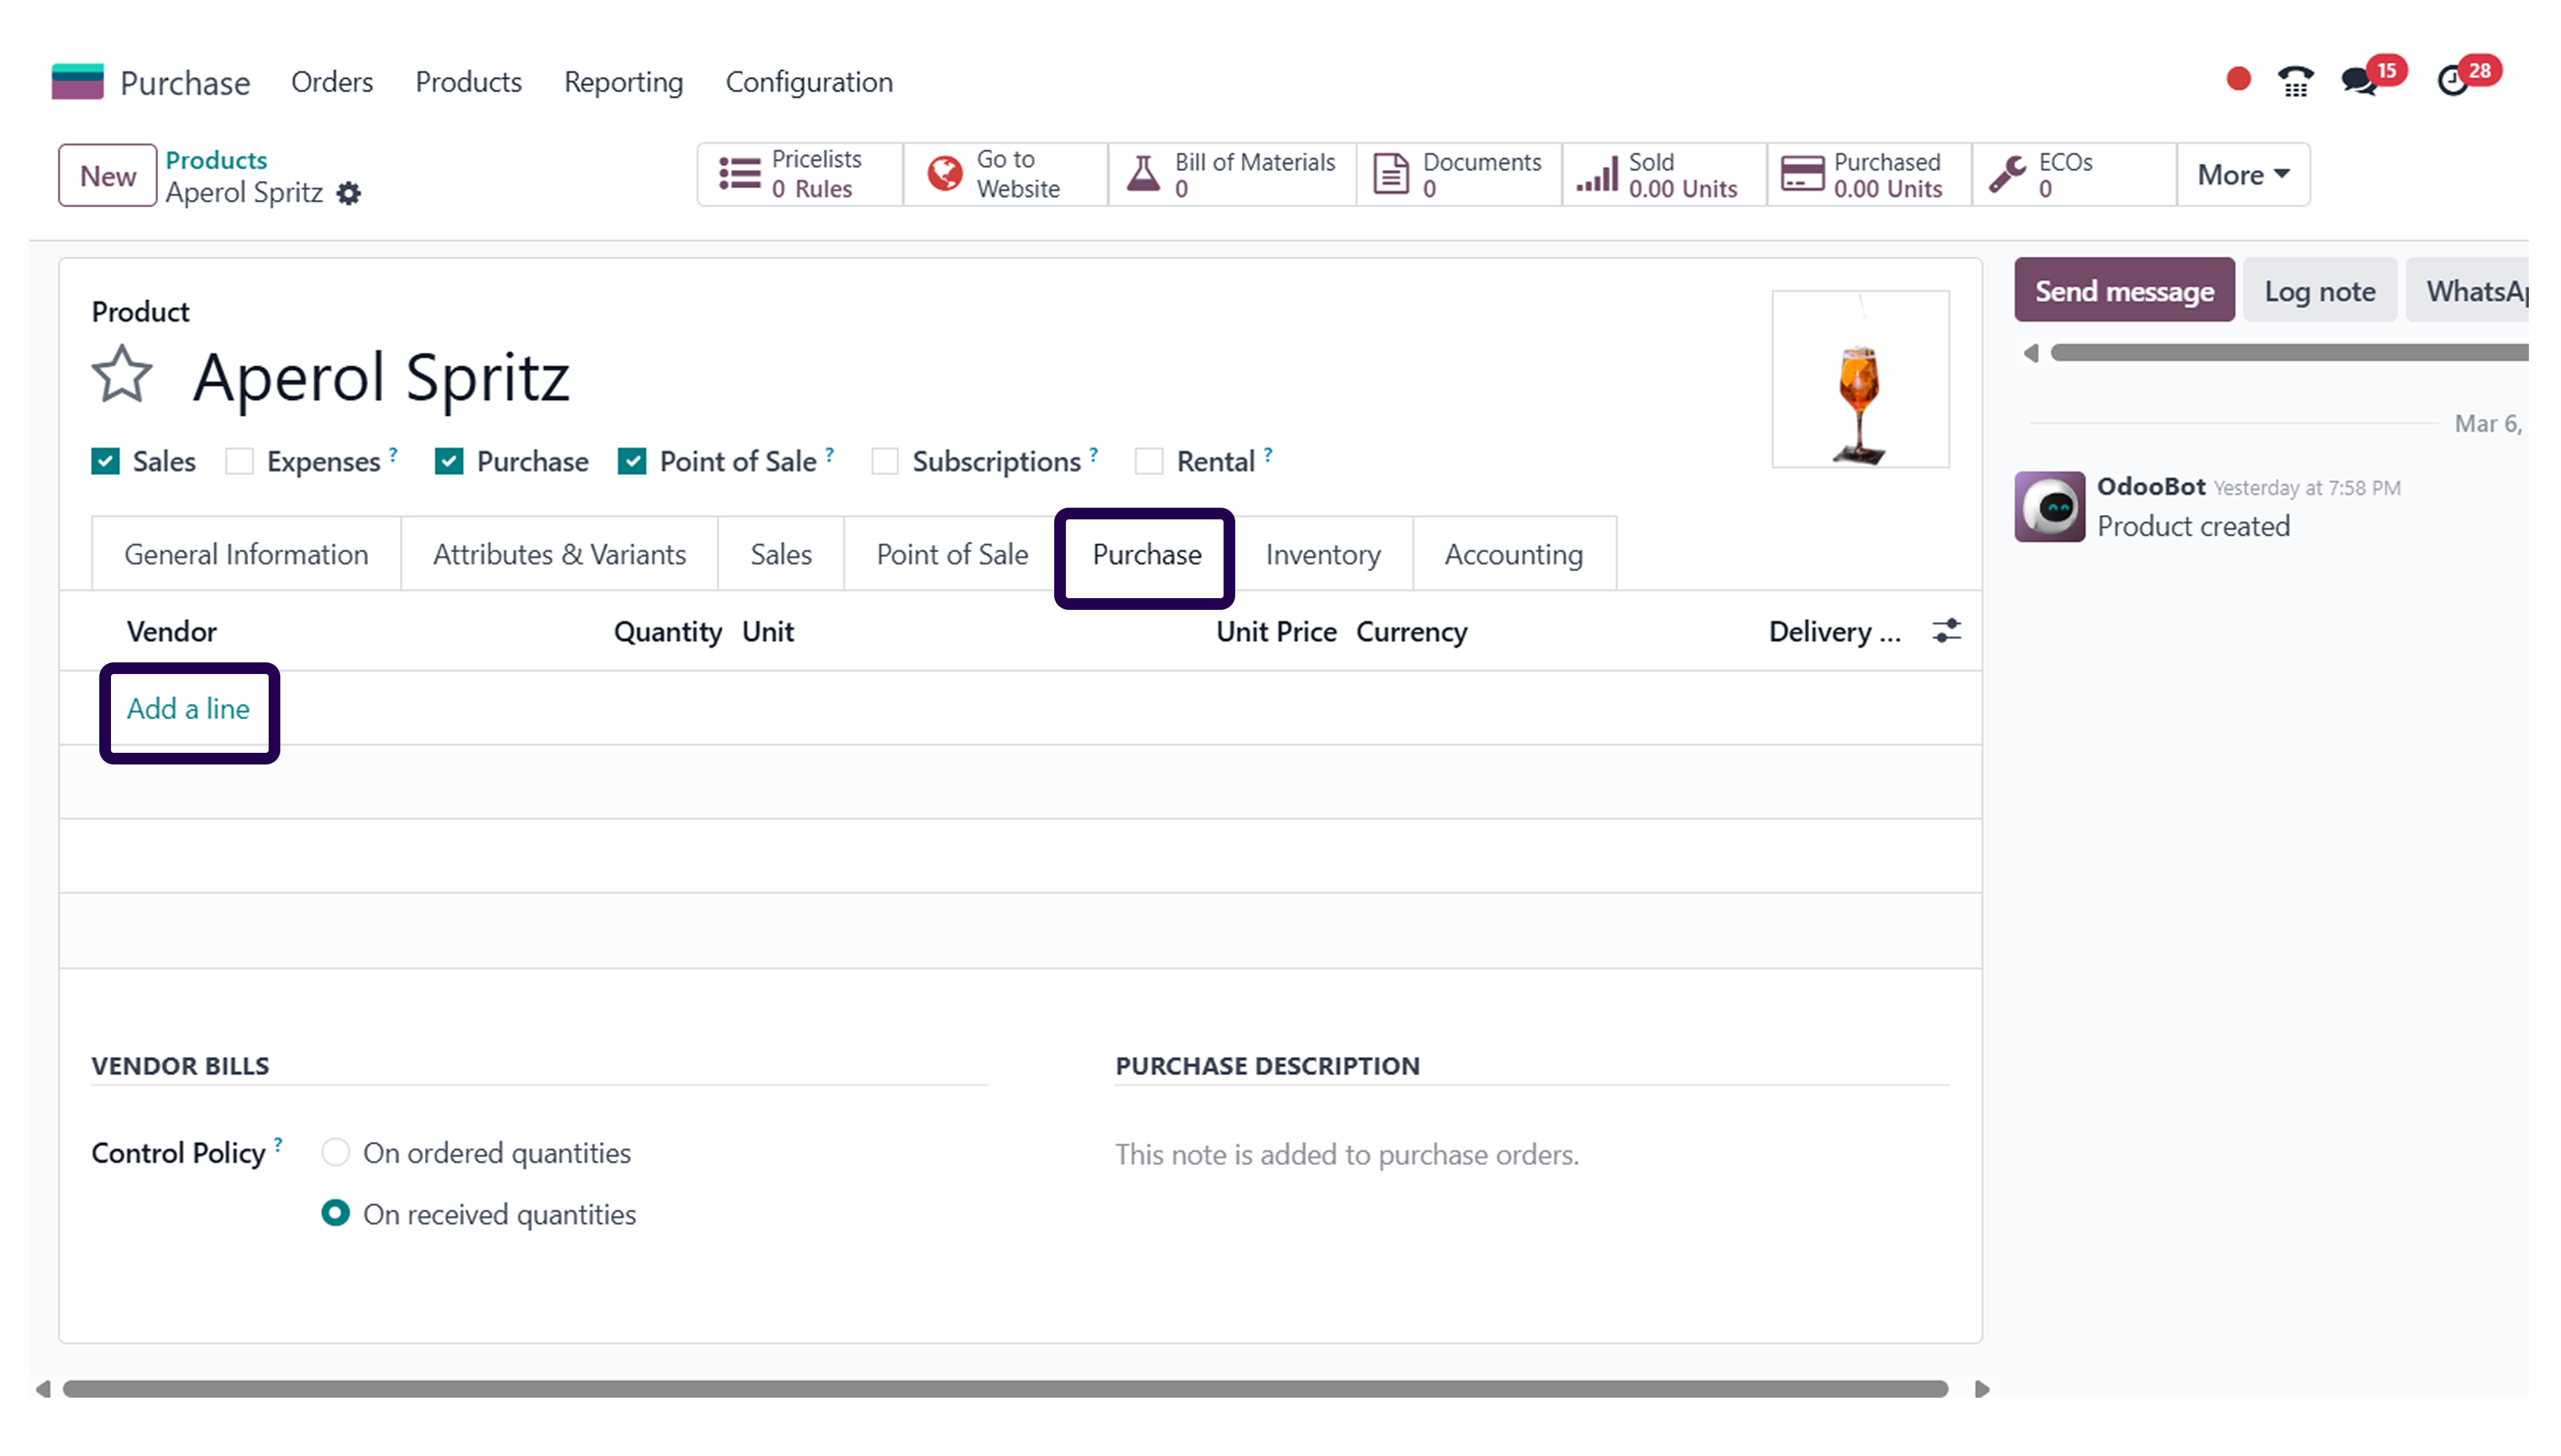Expand the More dropdown

(x=2243, y=175)
